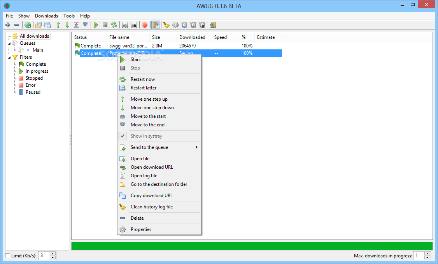Sort by the Speed column header
438x264 pixels.
225,37
